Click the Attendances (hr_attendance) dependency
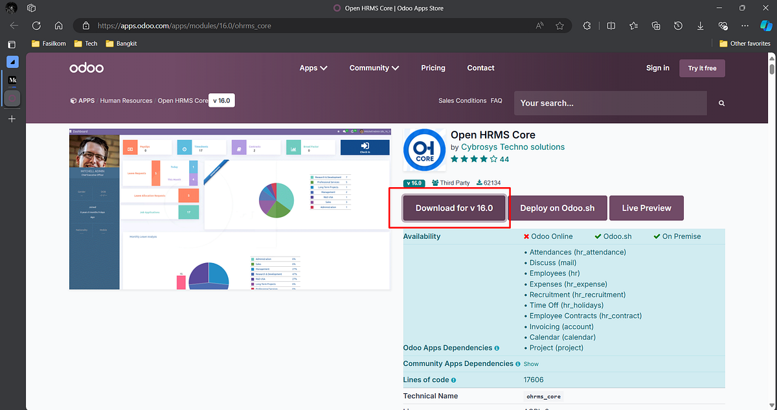777x410 pixels. 578,252
